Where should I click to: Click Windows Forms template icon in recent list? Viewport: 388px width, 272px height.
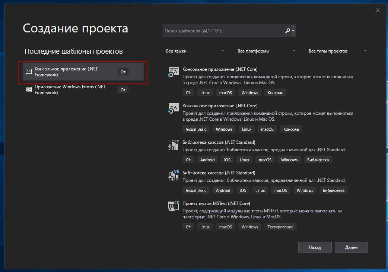[29, 89]
